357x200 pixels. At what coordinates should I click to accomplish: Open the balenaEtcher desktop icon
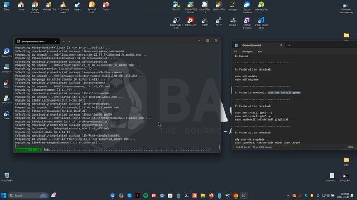(x=261, y=6)
